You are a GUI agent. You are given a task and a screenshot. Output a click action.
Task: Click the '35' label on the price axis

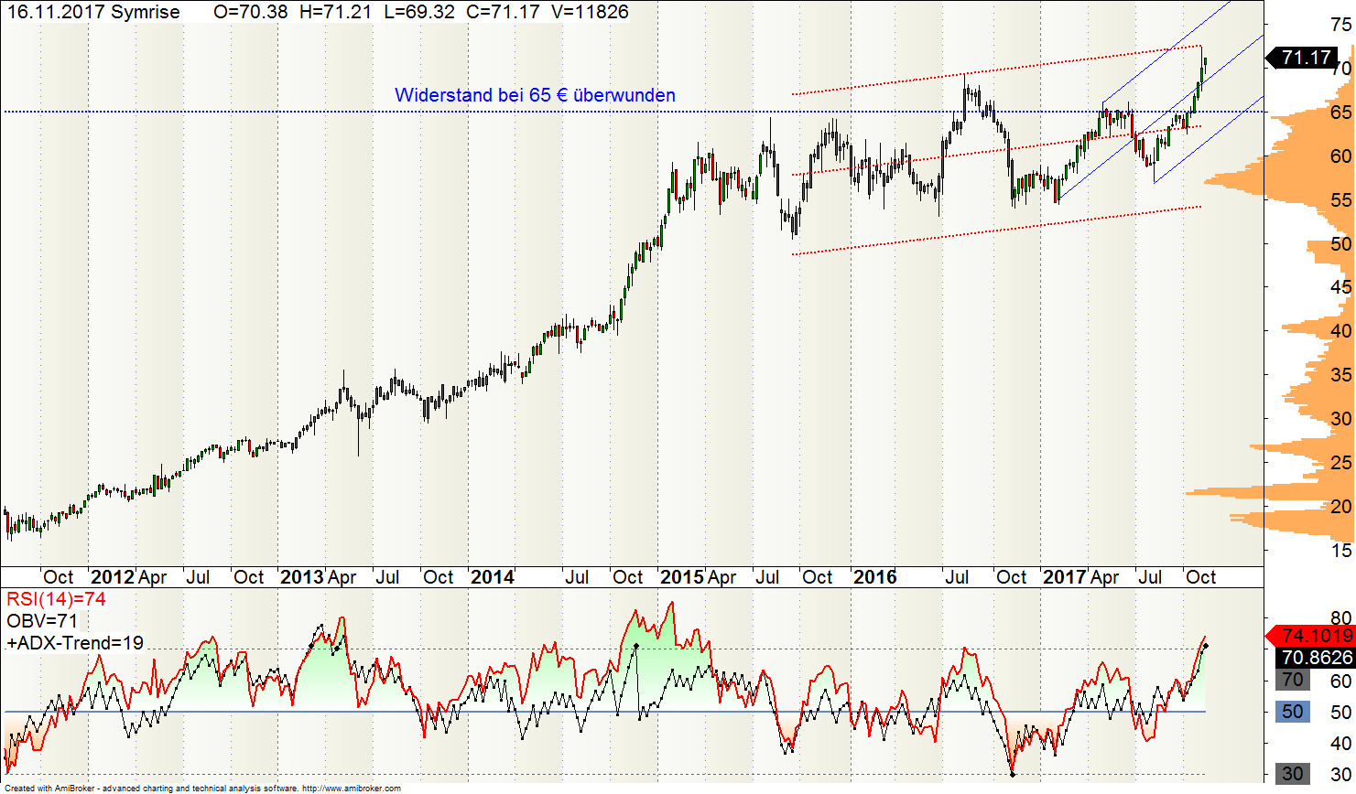click(1341, 375)
